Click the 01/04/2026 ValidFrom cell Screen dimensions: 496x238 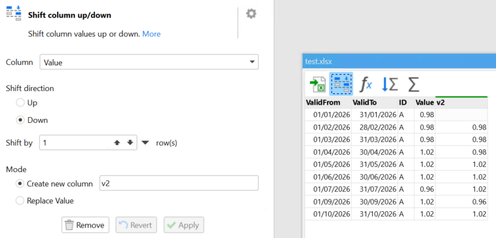(328, 152)
